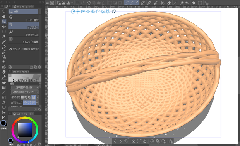Select the Text tool (A icon)
Viewport: 240px width, 146px height.
[3, 102]
